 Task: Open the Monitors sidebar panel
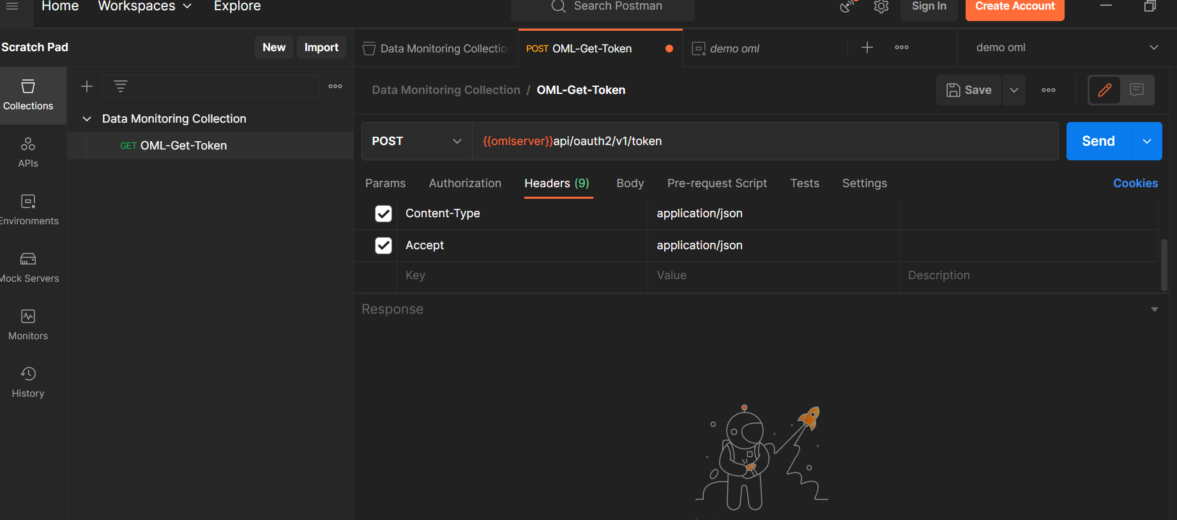coord(28,325)
